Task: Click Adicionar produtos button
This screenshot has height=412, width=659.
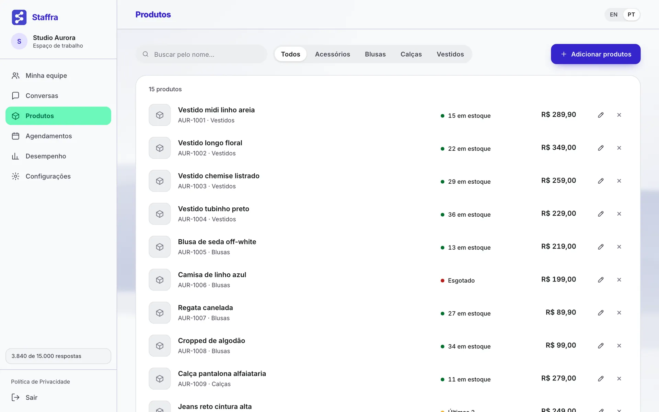Action: click(x=596, y=54)
